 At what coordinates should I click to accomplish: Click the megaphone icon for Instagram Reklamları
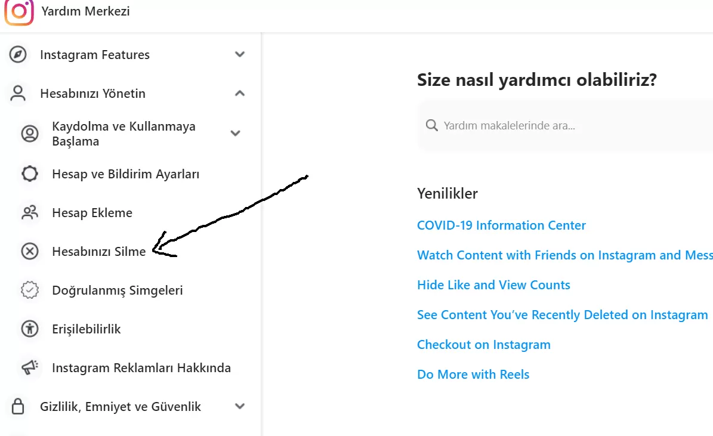click(30, 367)
